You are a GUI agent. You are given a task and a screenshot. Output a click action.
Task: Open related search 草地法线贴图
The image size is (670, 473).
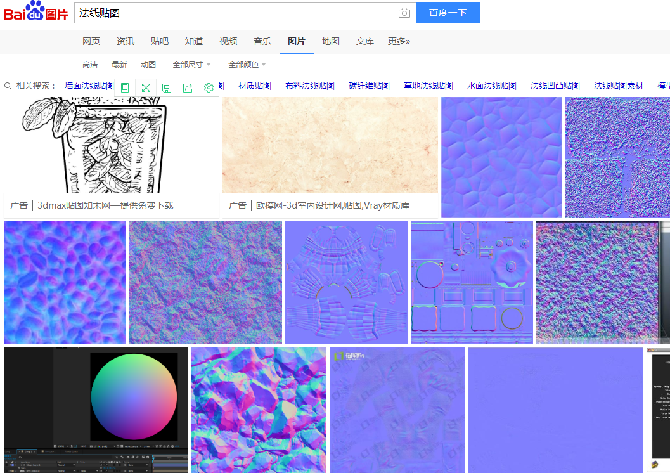click(428, 86)
